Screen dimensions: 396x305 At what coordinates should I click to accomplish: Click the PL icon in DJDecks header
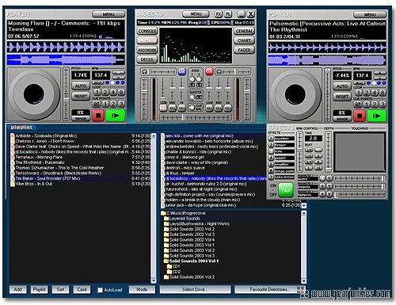[228, 13]
